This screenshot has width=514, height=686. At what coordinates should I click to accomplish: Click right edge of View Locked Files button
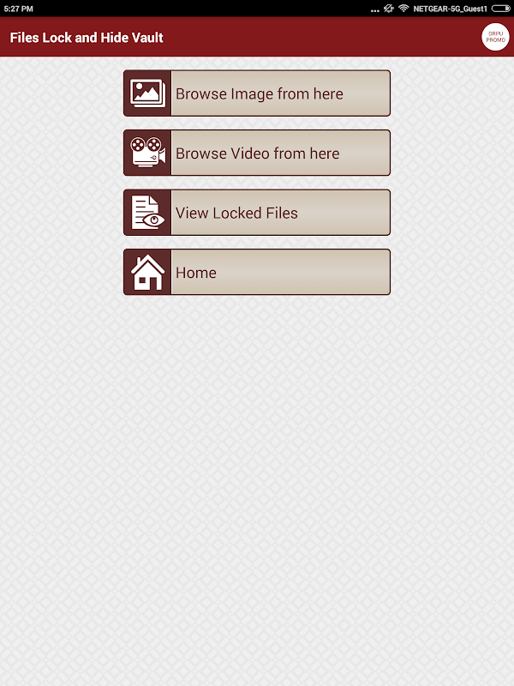point(380,213)
